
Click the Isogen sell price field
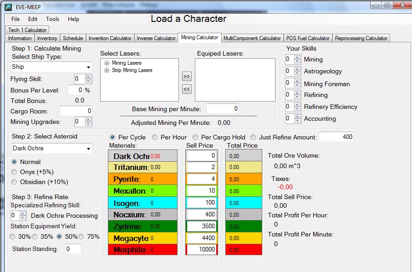click(x=202, y=203)
